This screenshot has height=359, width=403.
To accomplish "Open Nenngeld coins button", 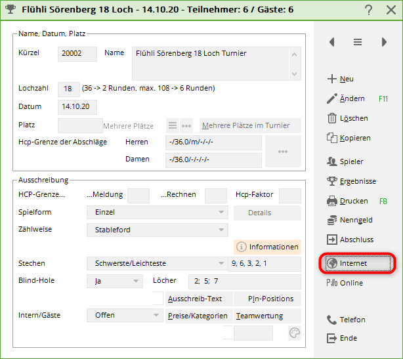I will click(x=350, y=221).
